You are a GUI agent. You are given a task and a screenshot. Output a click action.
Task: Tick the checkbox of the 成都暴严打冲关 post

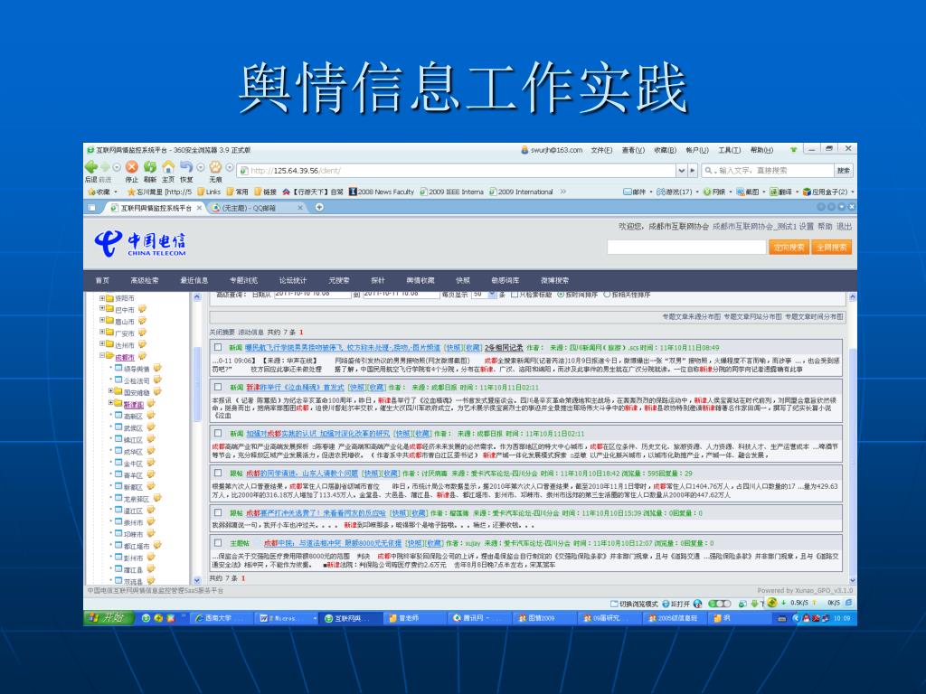tap(218, 513)
